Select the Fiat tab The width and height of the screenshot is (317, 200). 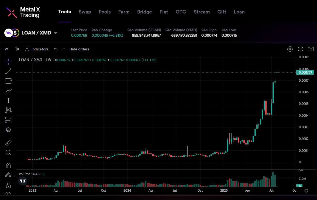pos(164,12)
